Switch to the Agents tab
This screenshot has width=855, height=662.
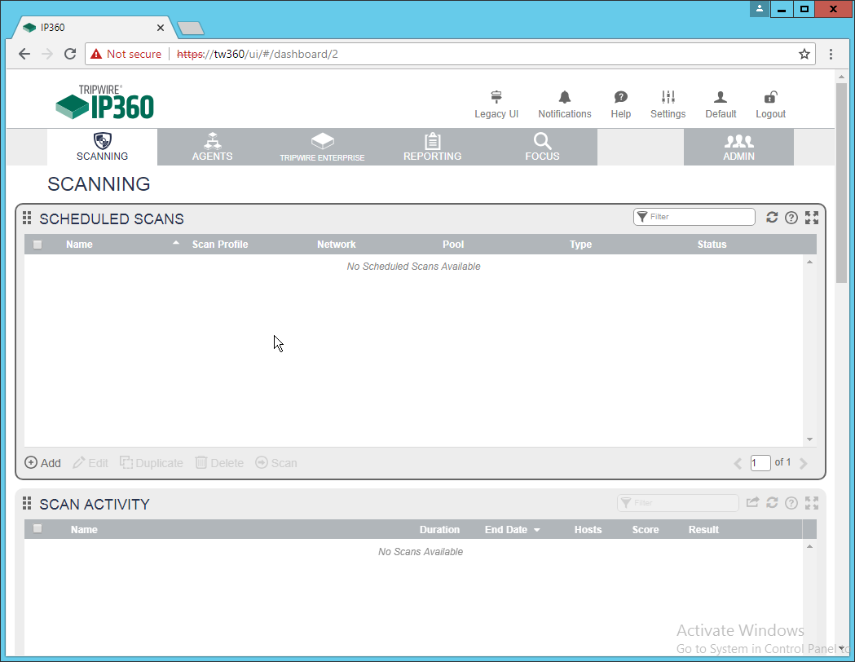[x=212, y=148]
